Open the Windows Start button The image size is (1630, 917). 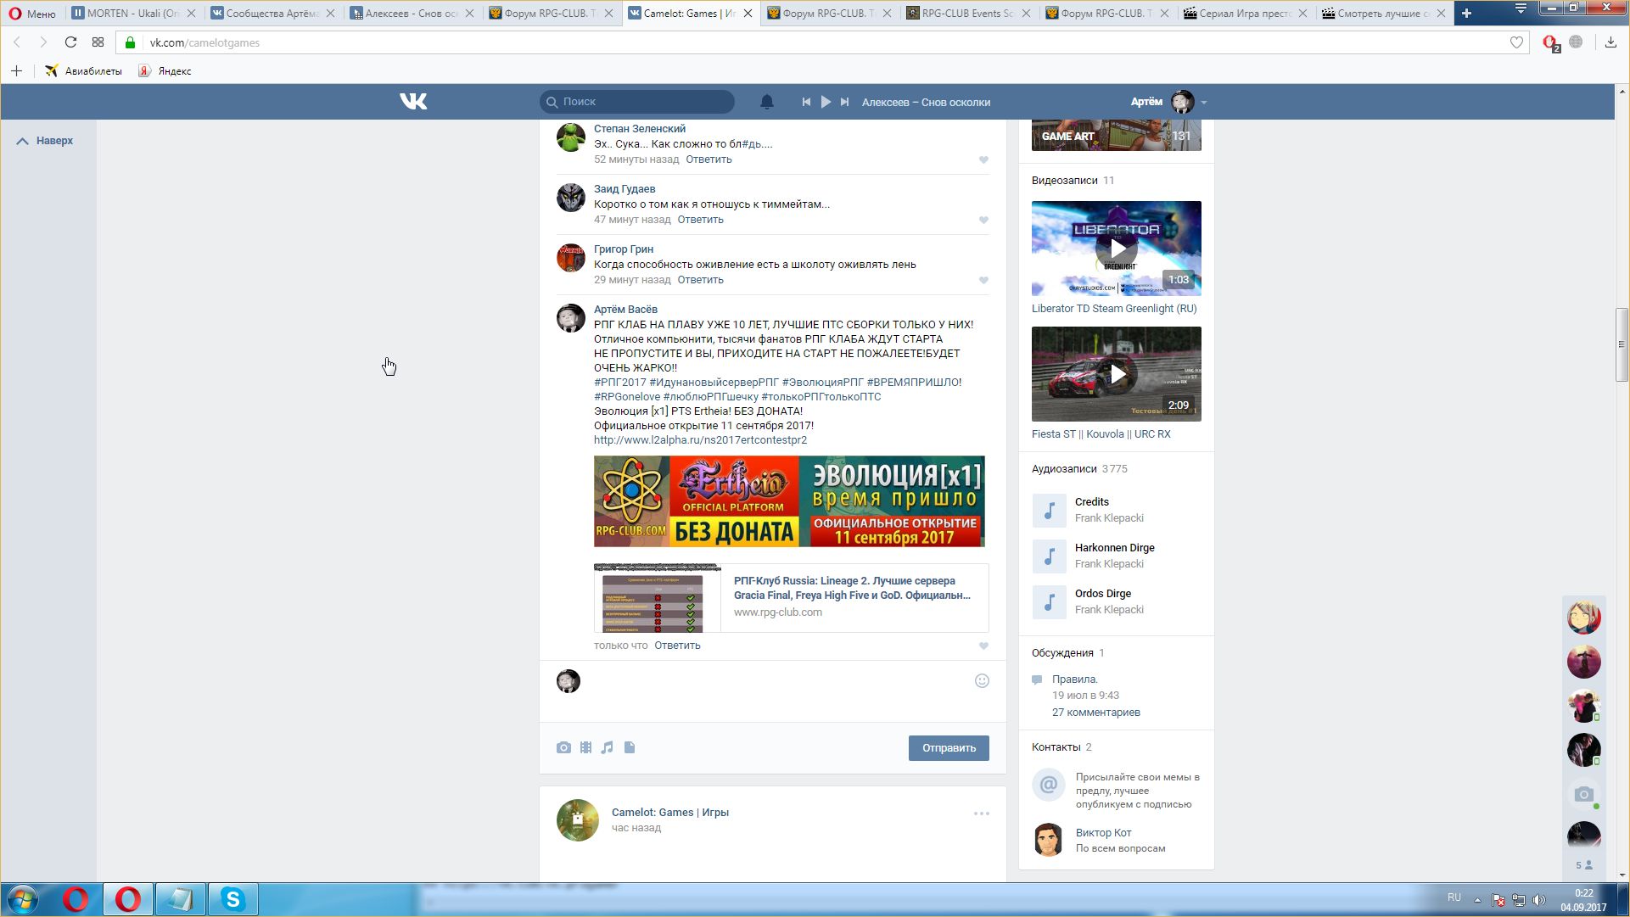click(23, 899)
